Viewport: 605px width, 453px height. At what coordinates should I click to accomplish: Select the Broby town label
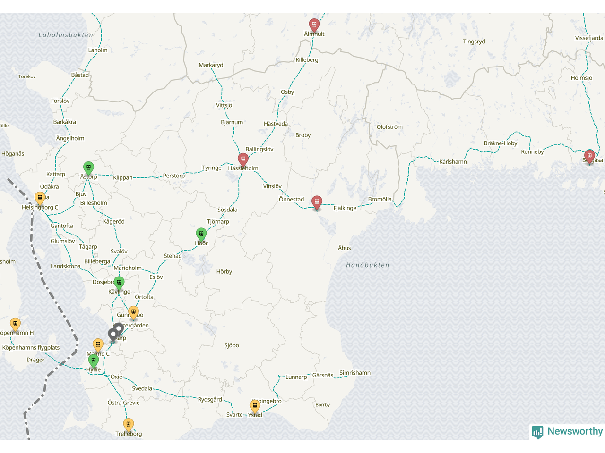click(x=303, y=135)
